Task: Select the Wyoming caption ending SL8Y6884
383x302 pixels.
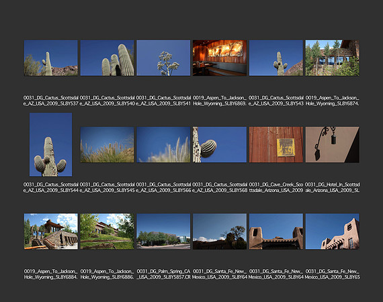Action: click(x=51, y=274)
